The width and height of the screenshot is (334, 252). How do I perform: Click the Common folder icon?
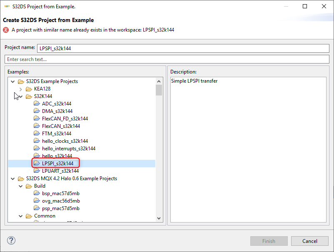29,216
